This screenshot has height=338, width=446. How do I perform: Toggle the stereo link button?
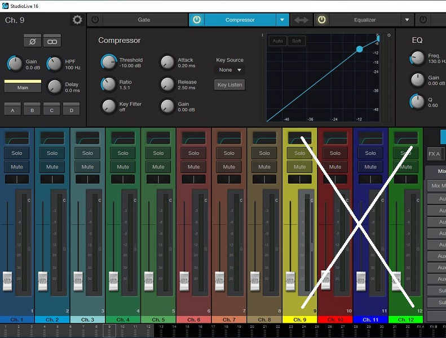pos(52,41)
